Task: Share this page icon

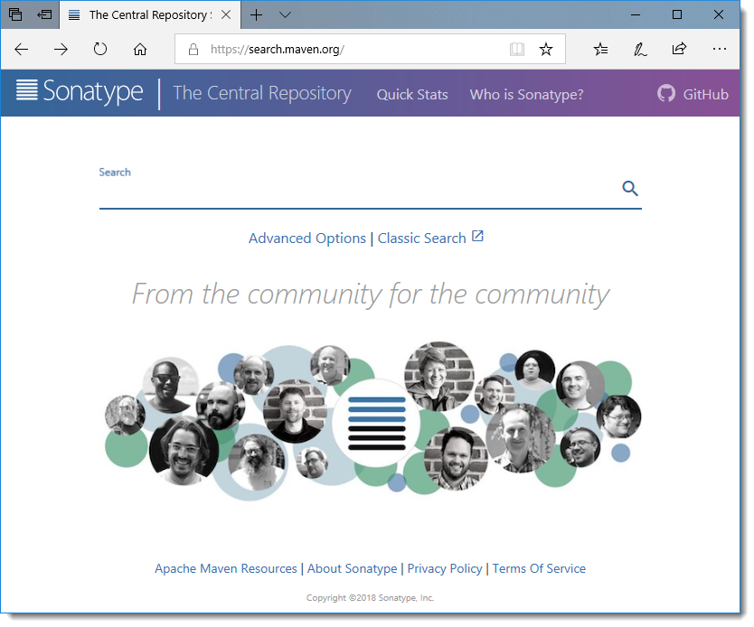Action: pos(680,49)
